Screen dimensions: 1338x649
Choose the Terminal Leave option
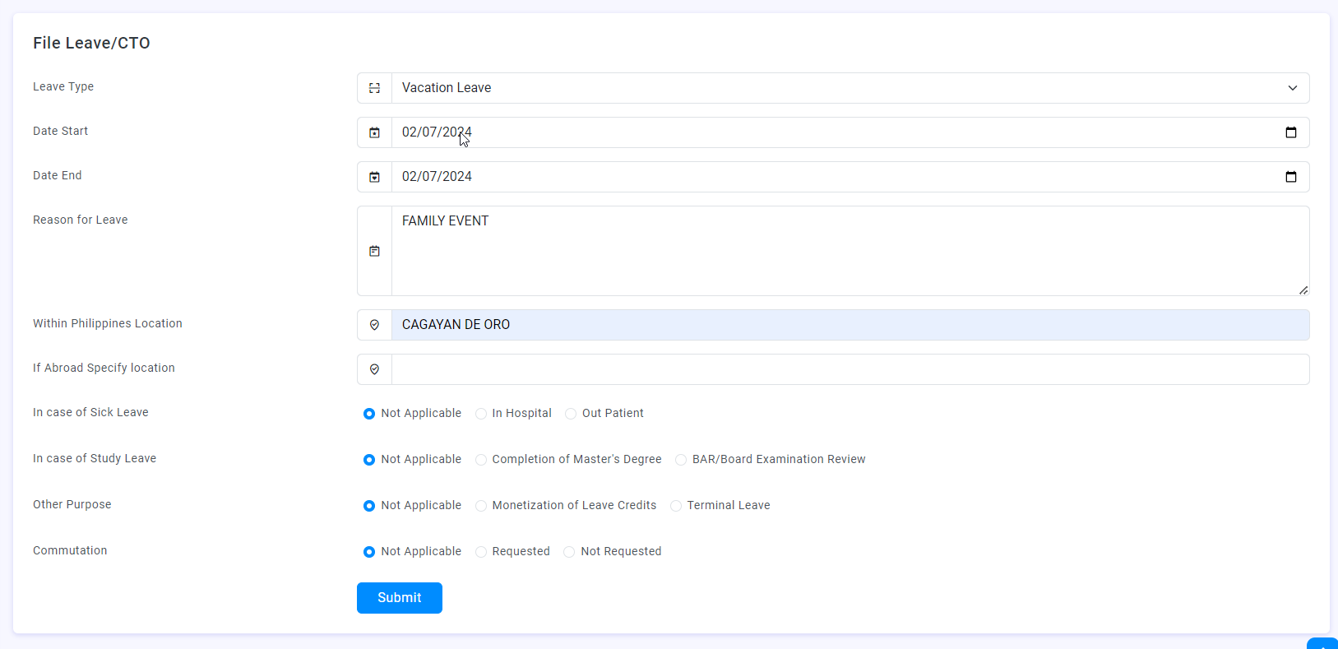(676, 506)
